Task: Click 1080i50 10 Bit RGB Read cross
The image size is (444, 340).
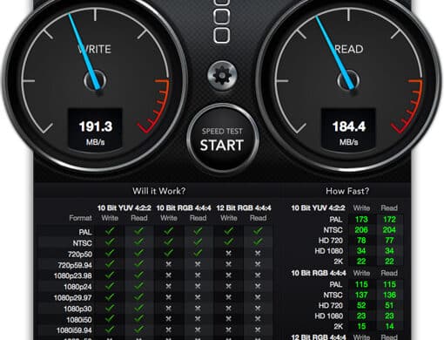Action: click(198, 319)
